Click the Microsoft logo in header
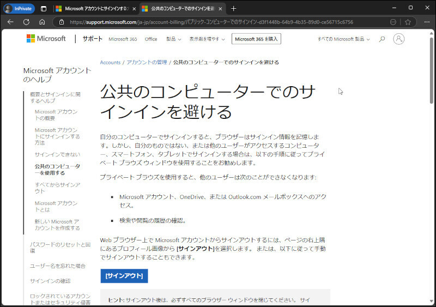The width and height of the screenshot is (436, 307). coord(46,39)
